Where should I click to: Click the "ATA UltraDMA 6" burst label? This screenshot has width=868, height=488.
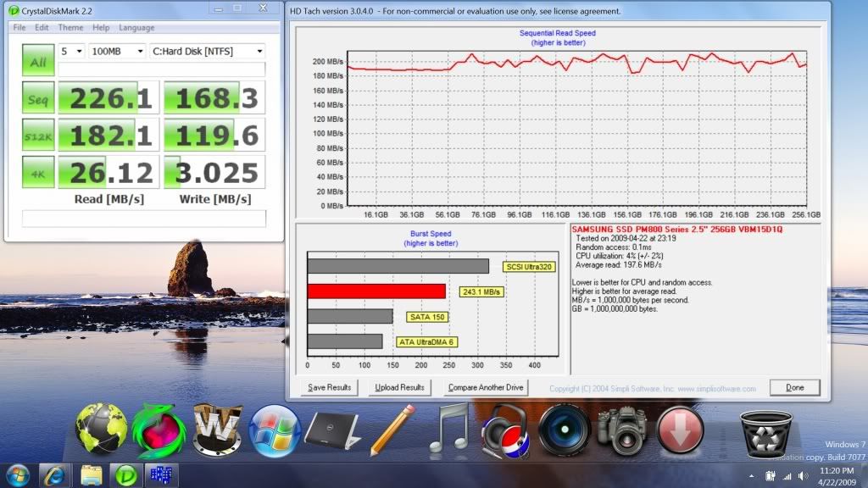pyautogui.click(x=426, y=342)
